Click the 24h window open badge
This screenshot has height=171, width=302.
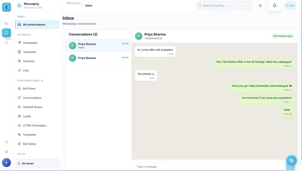(x=283, y=36)
